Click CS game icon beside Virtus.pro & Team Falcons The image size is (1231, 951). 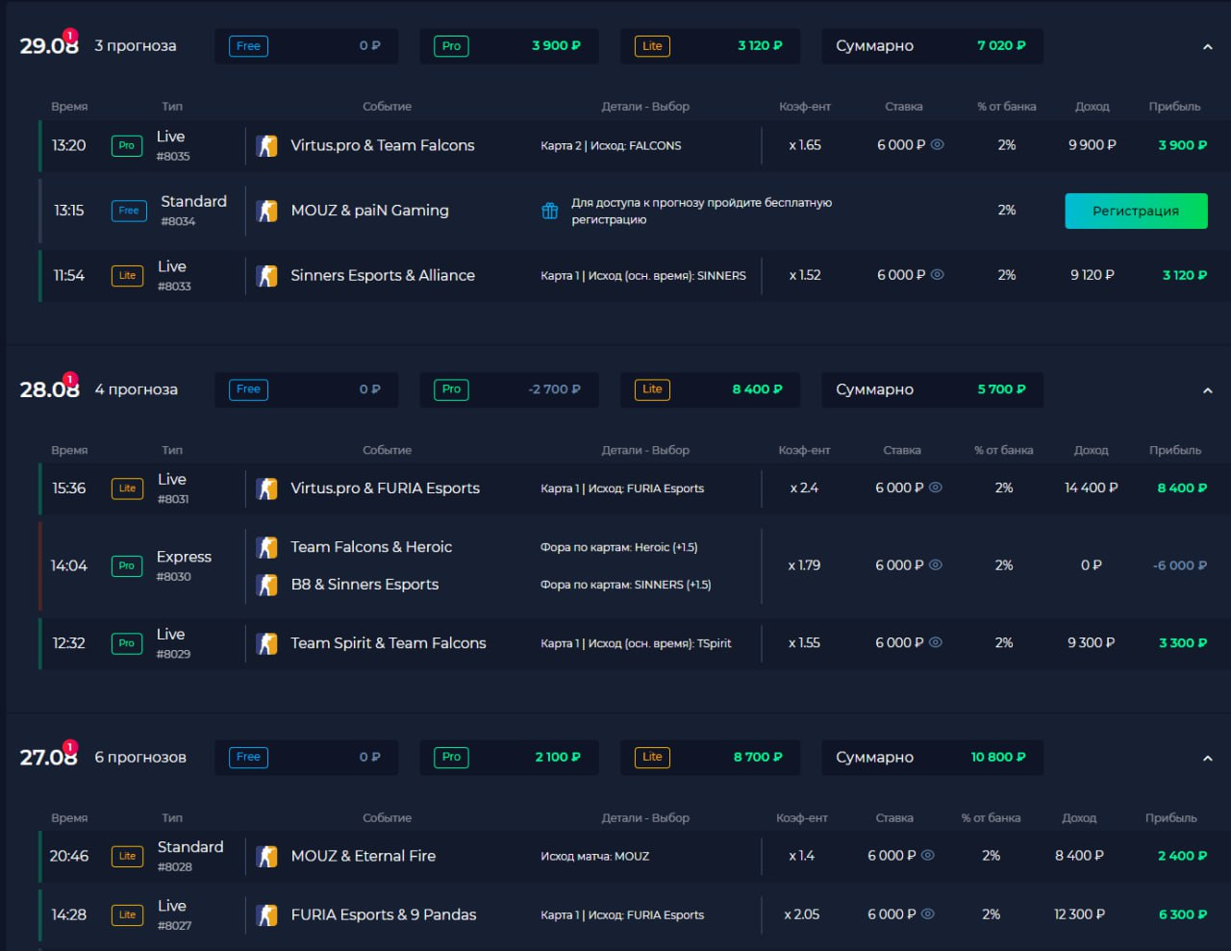coord(267,146)
